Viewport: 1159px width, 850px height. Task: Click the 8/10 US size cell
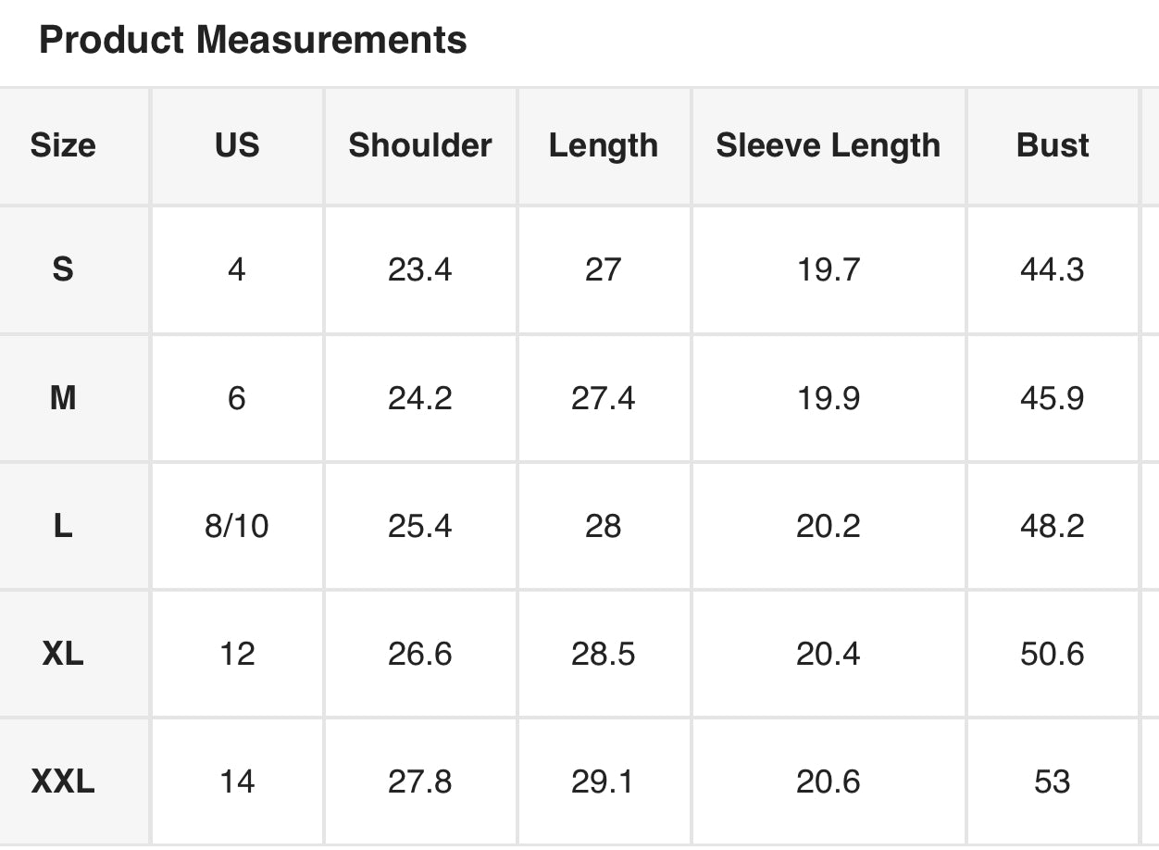237,526
